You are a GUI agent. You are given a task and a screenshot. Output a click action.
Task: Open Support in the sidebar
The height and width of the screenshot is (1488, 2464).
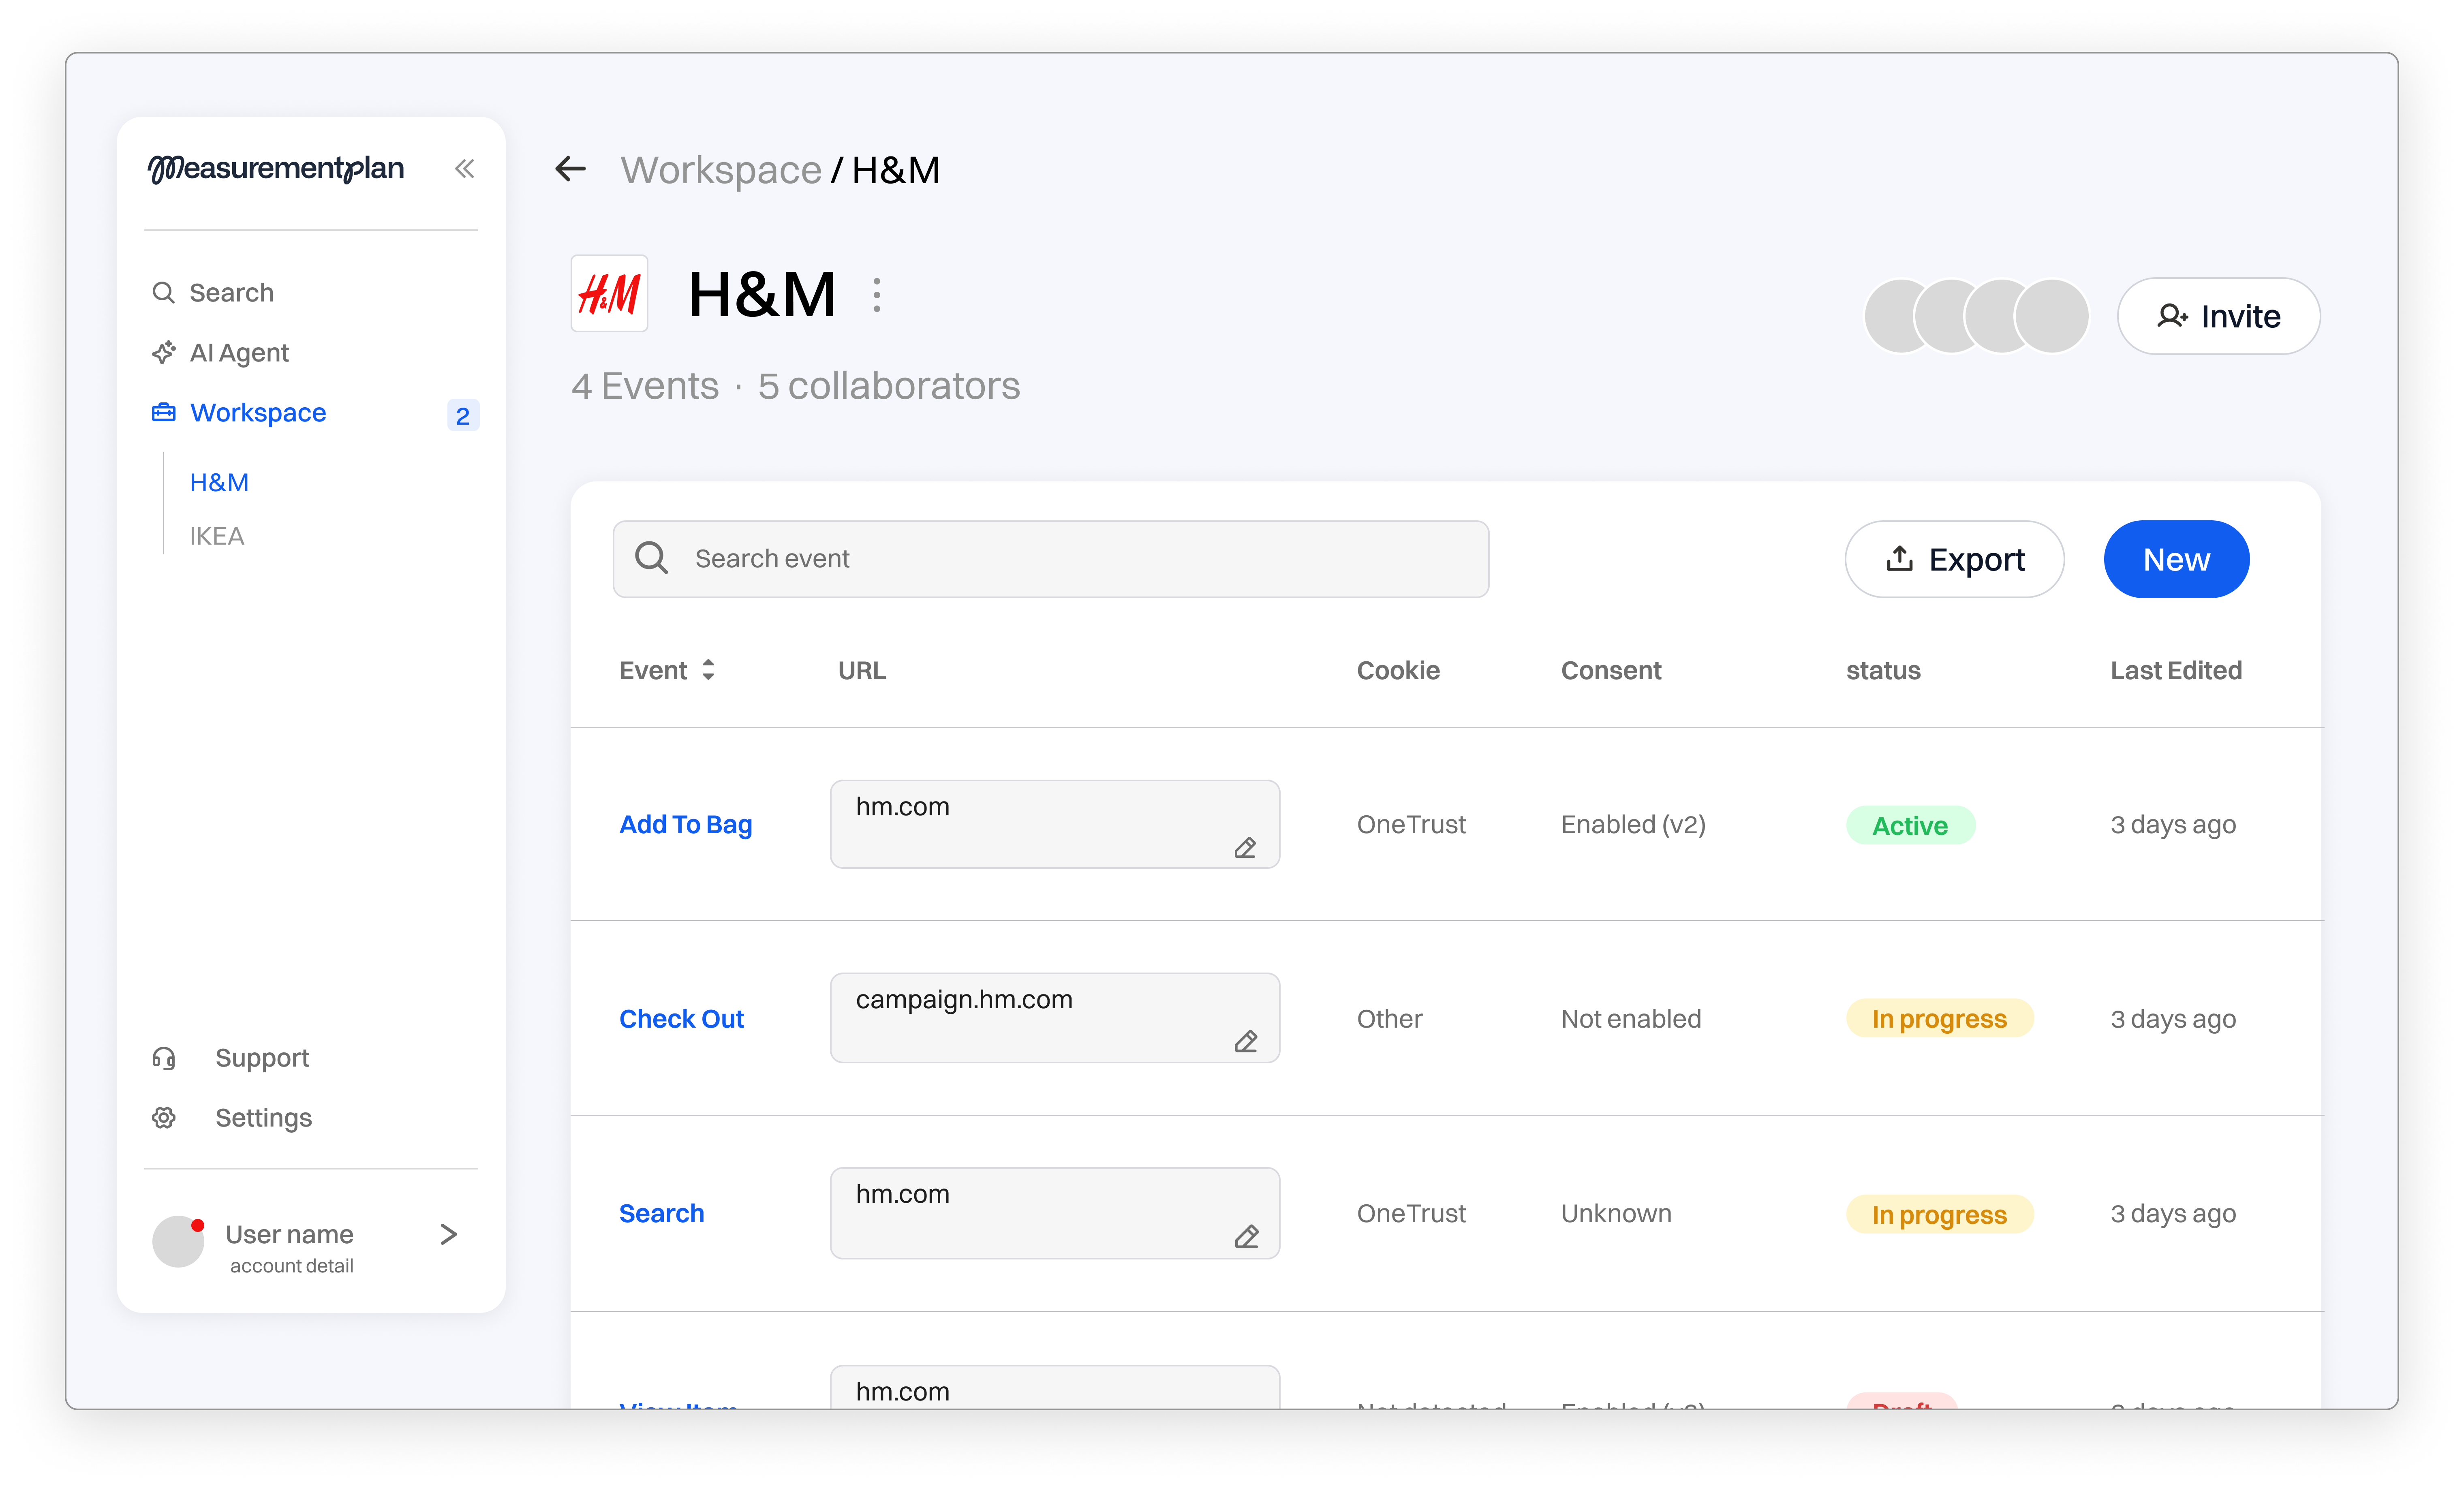pyautogui.click(x=262, y=1058)
